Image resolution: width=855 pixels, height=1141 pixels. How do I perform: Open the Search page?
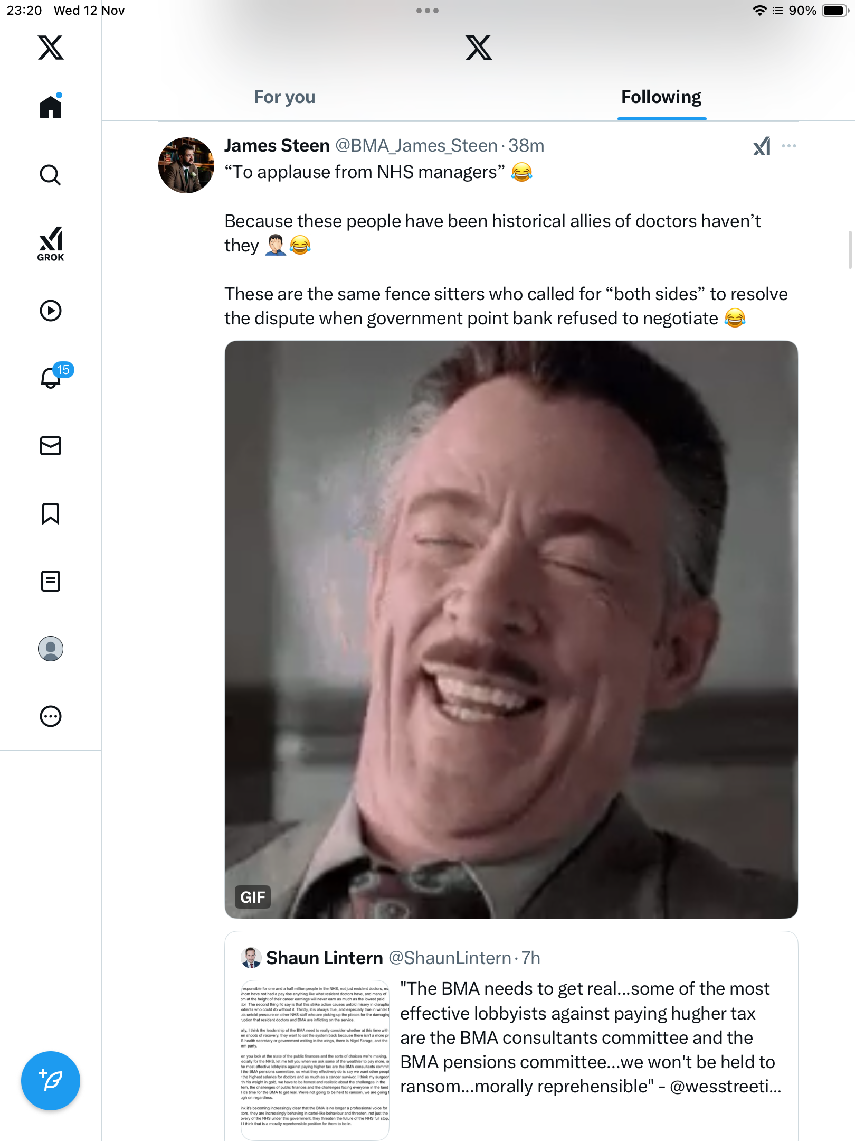pos(51,175)
